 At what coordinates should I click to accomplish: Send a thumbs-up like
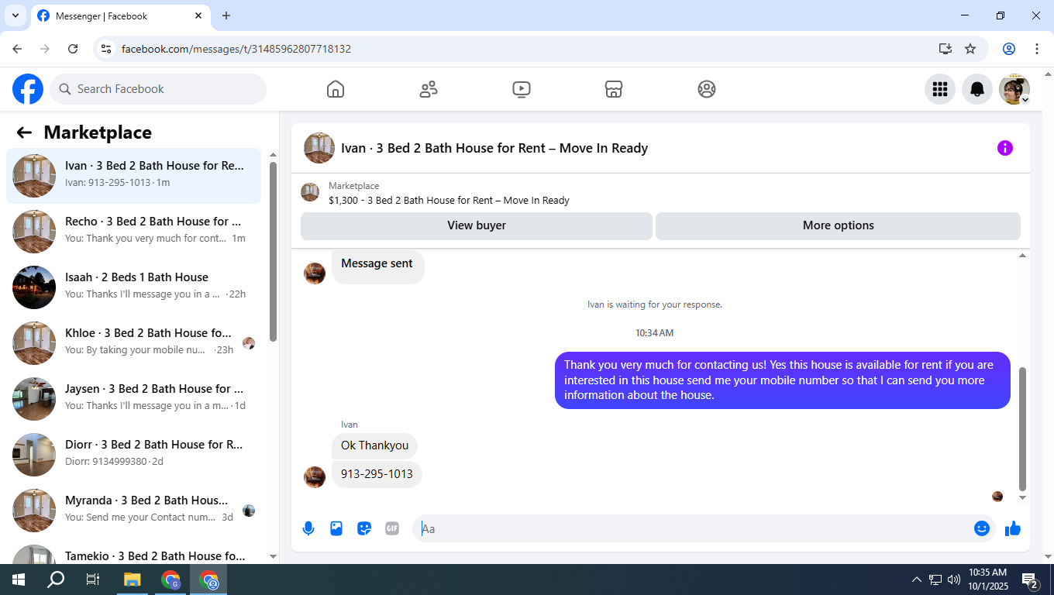[x=1013, y=528]
